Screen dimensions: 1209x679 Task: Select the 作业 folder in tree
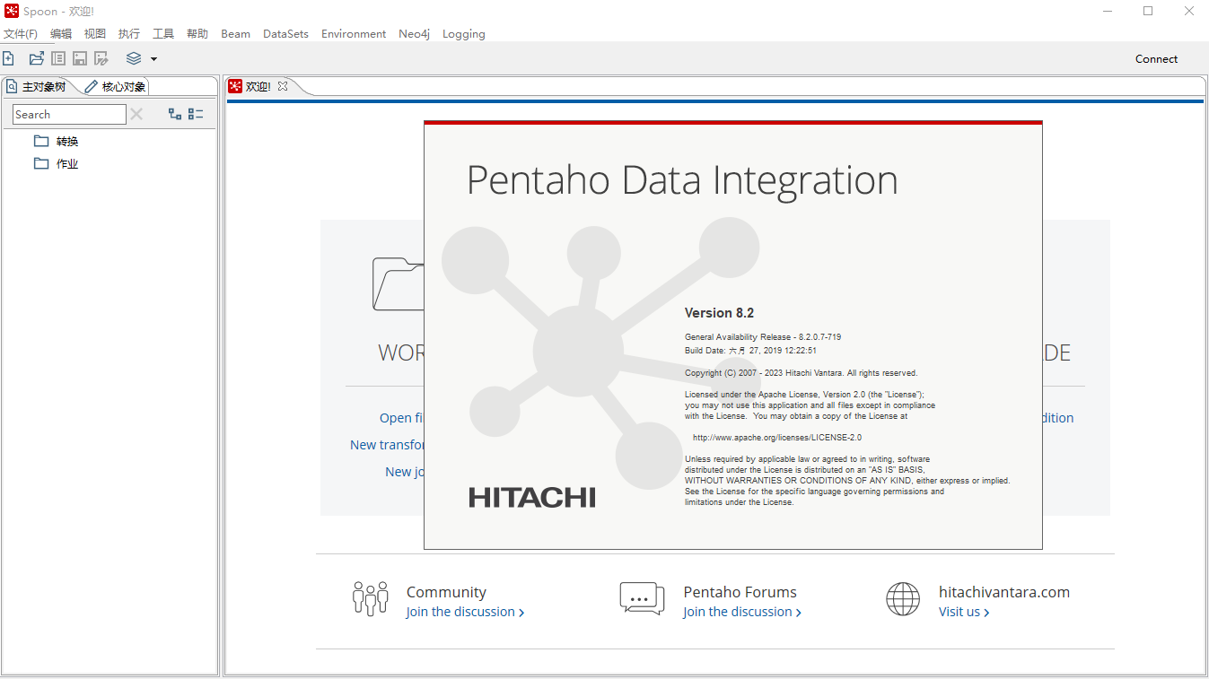[x=67, y=163]
